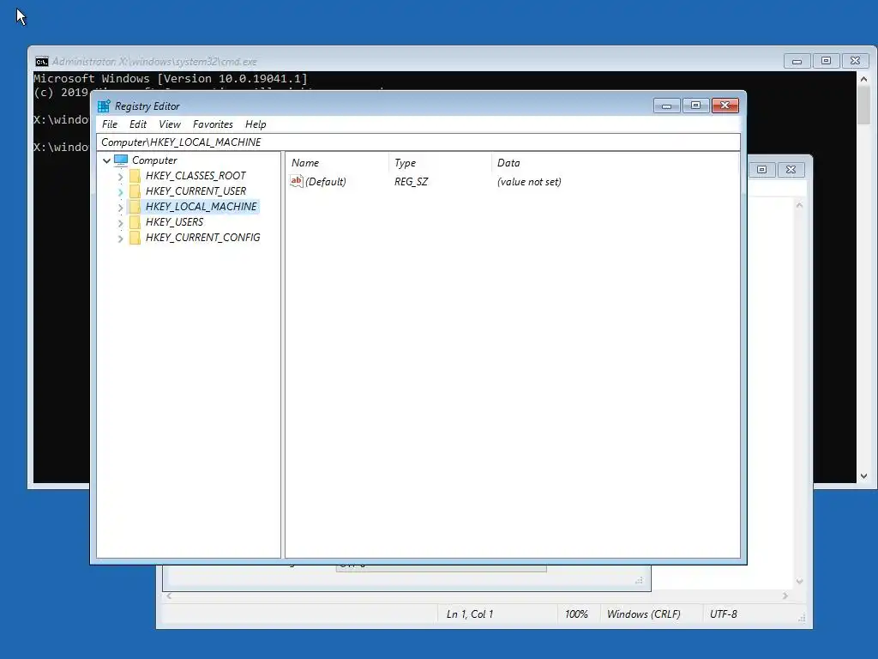The height and width of the screenshot is (659, 878).
Task: Click Notepad vertical scrollbar down arrow
Action: [x=800, y=581]
